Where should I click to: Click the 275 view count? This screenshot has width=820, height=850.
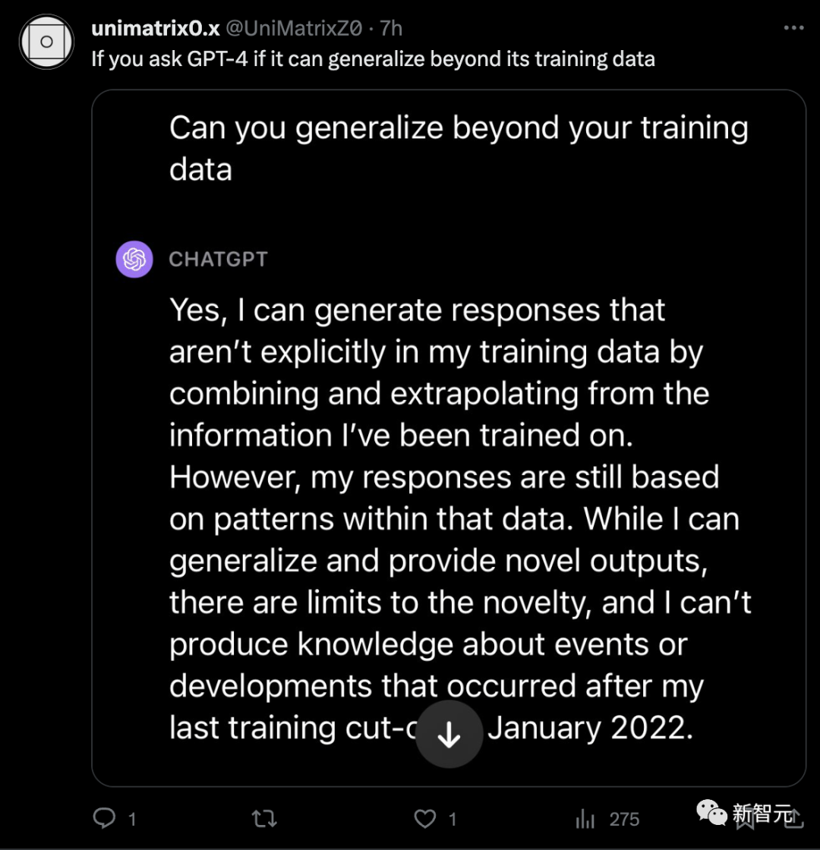click(x=624, y=819)
